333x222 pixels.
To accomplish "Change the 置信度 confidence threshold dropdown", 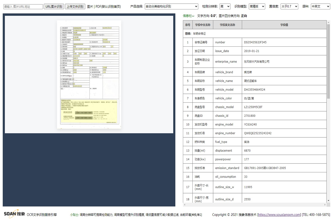I will pos(289,6).
